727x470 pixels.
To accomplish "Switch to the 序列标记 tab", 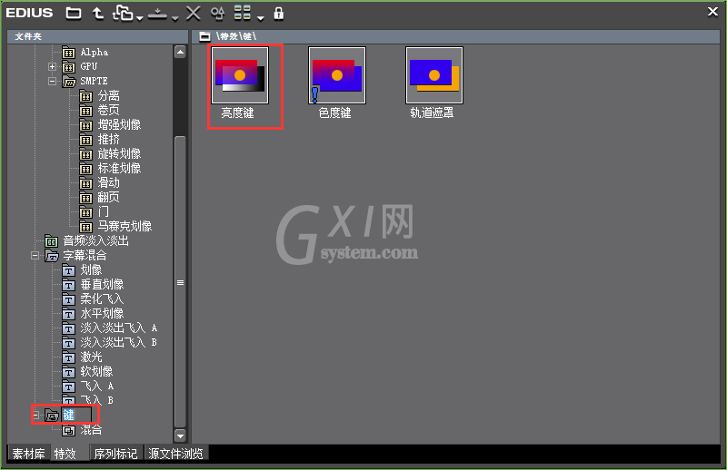I will pos(116,454).
